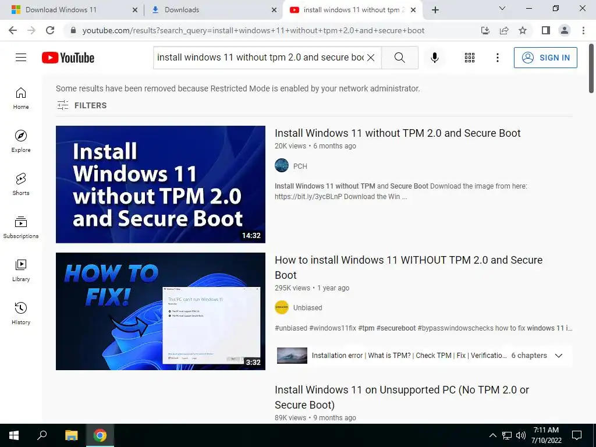Bookmark this page with the star

click(523, 30)
